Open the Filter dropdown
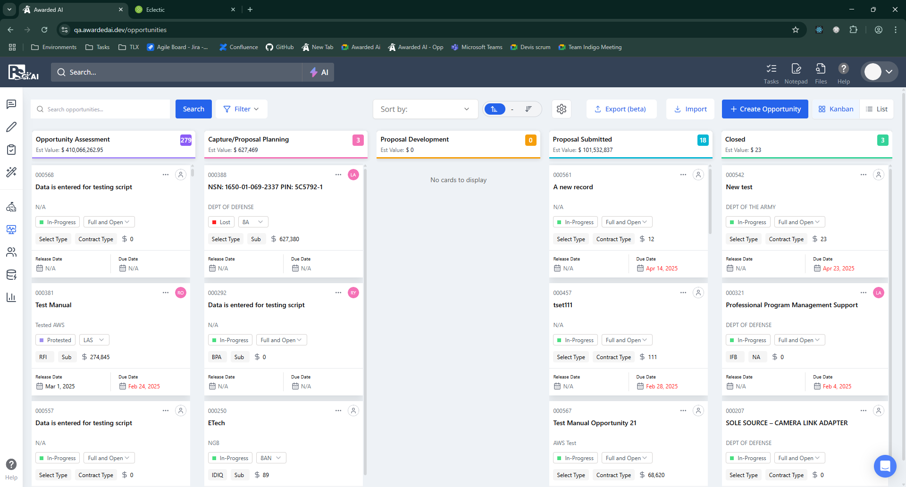This screenshot has width=906, height=487. (241, 109)
